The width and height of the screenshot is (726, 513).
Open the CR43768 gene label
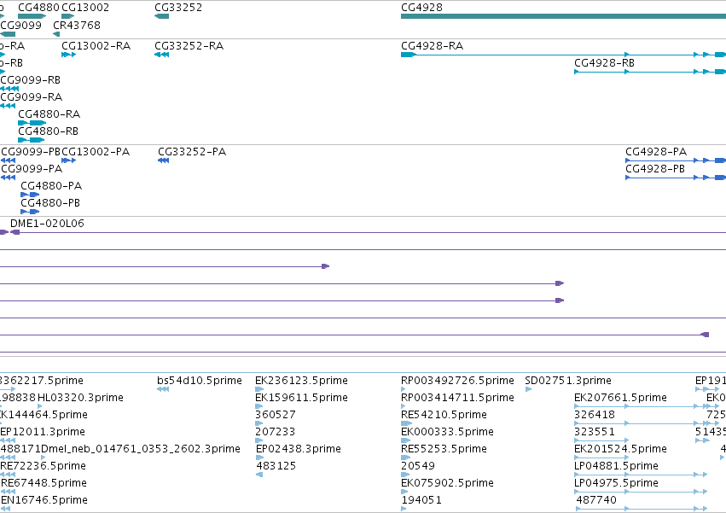point(77,25)
